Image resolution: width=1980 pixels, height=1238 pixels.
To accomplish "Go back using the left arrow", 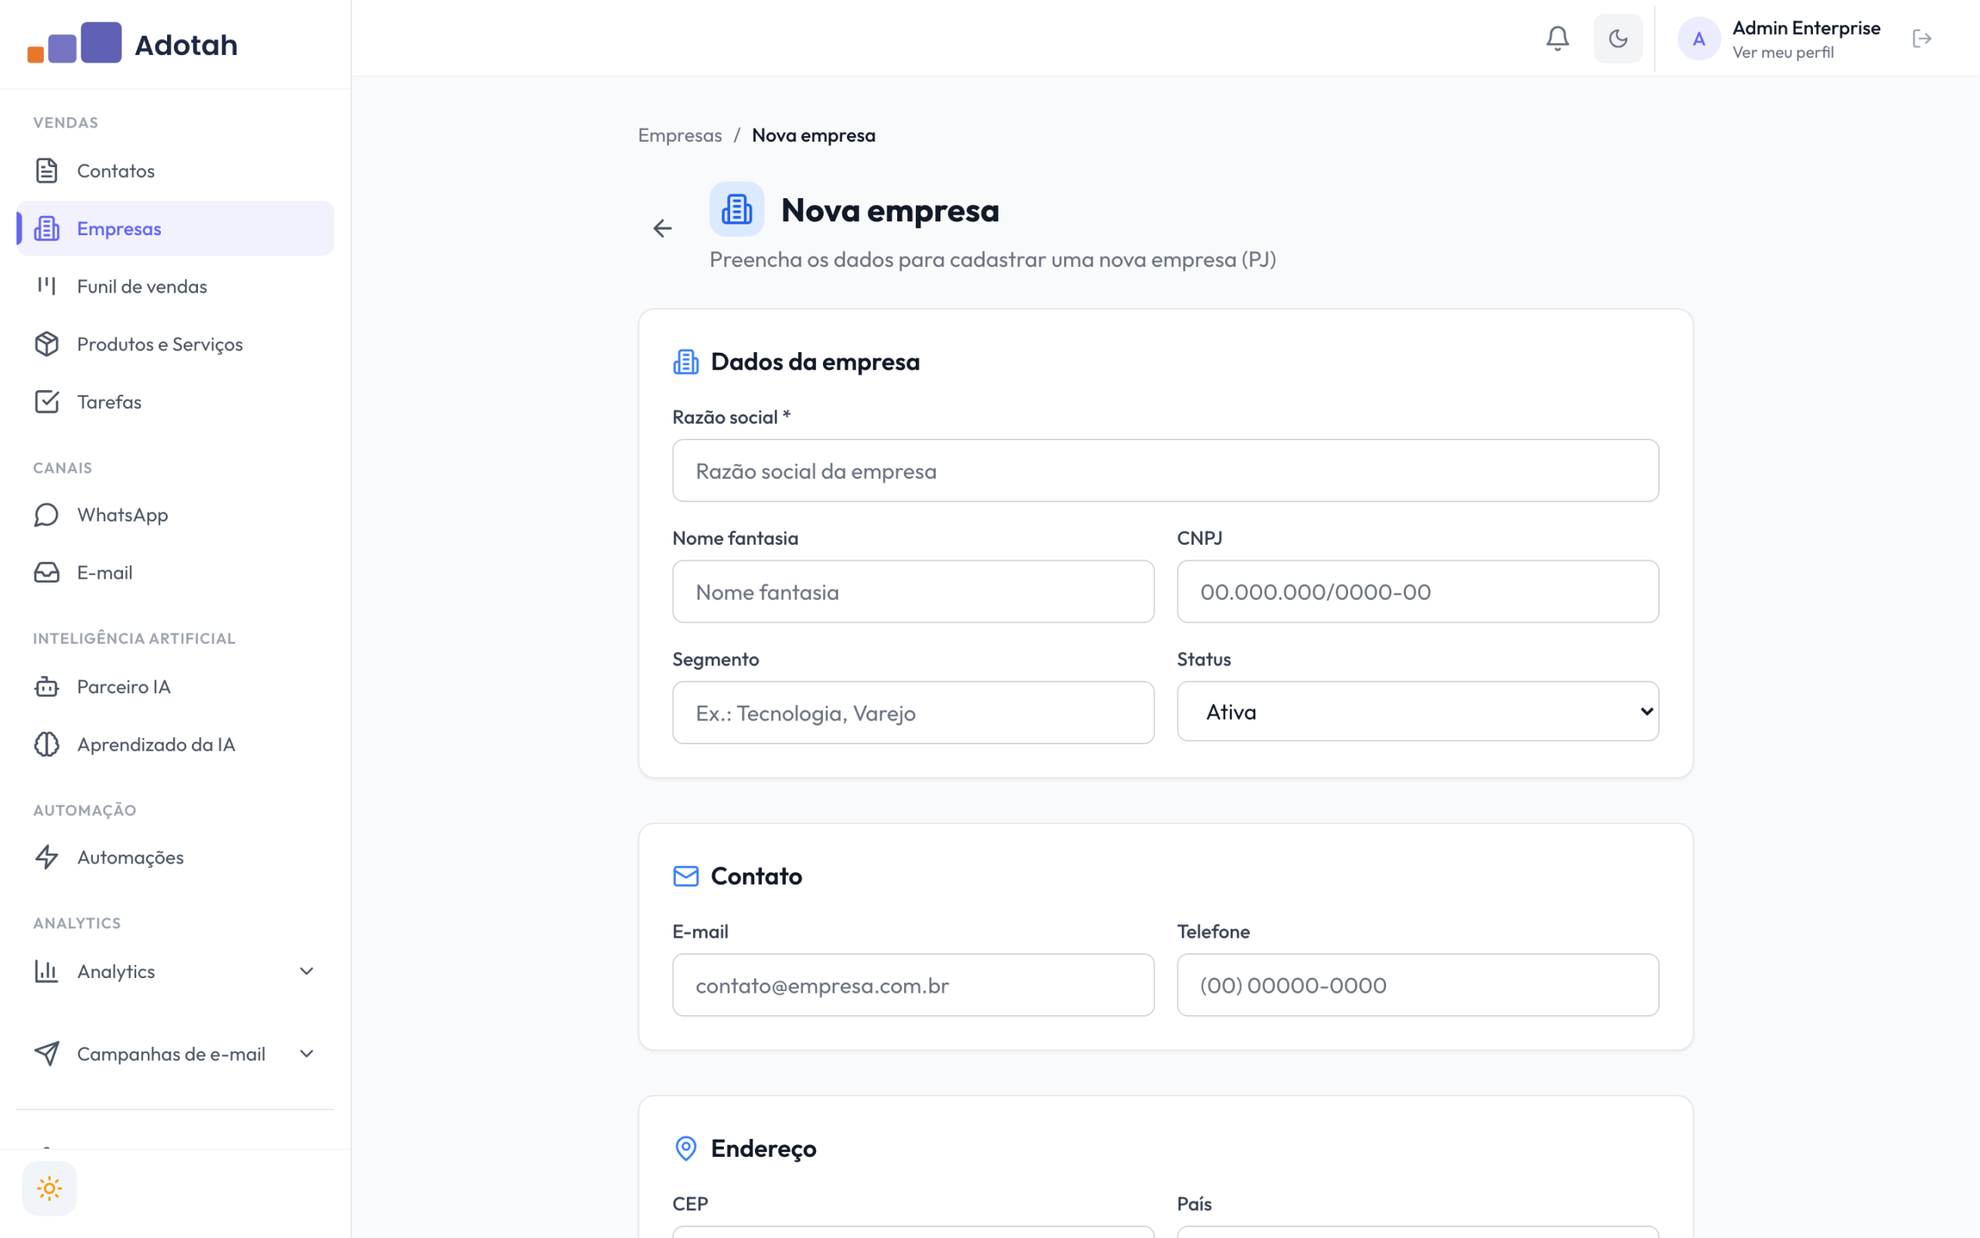I will [662, 228].
